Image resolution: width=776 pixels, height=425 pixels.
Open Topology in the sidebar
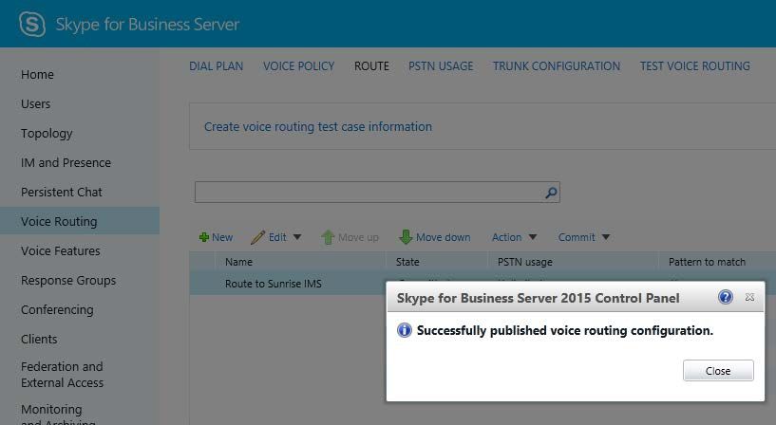point(47,134)
